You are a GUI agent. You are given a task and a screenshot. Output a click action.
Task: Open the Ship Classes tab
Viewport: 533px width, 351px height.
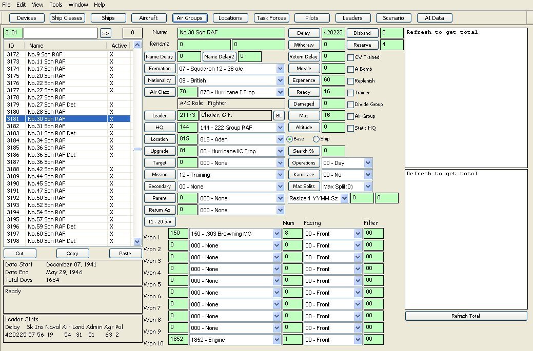click(x=67, y=17)
